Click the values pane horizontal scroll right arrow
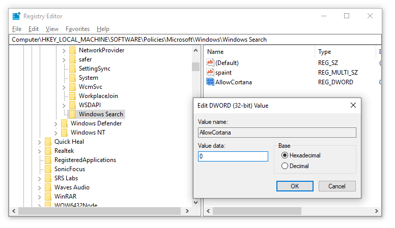Screen dimensions: 395x228 coord(377,211)
